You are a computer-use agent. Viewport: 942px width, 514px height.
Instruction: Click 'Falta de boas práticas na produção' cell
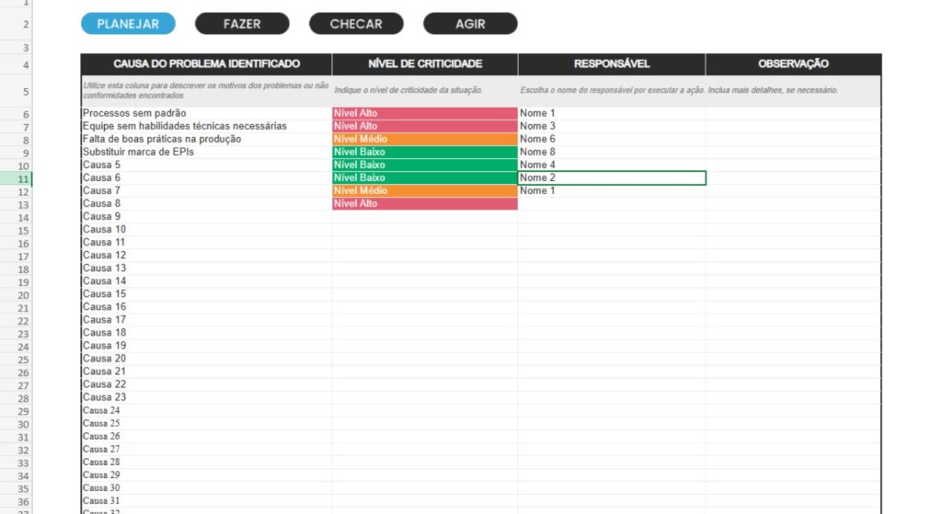[x=206, y=139]
